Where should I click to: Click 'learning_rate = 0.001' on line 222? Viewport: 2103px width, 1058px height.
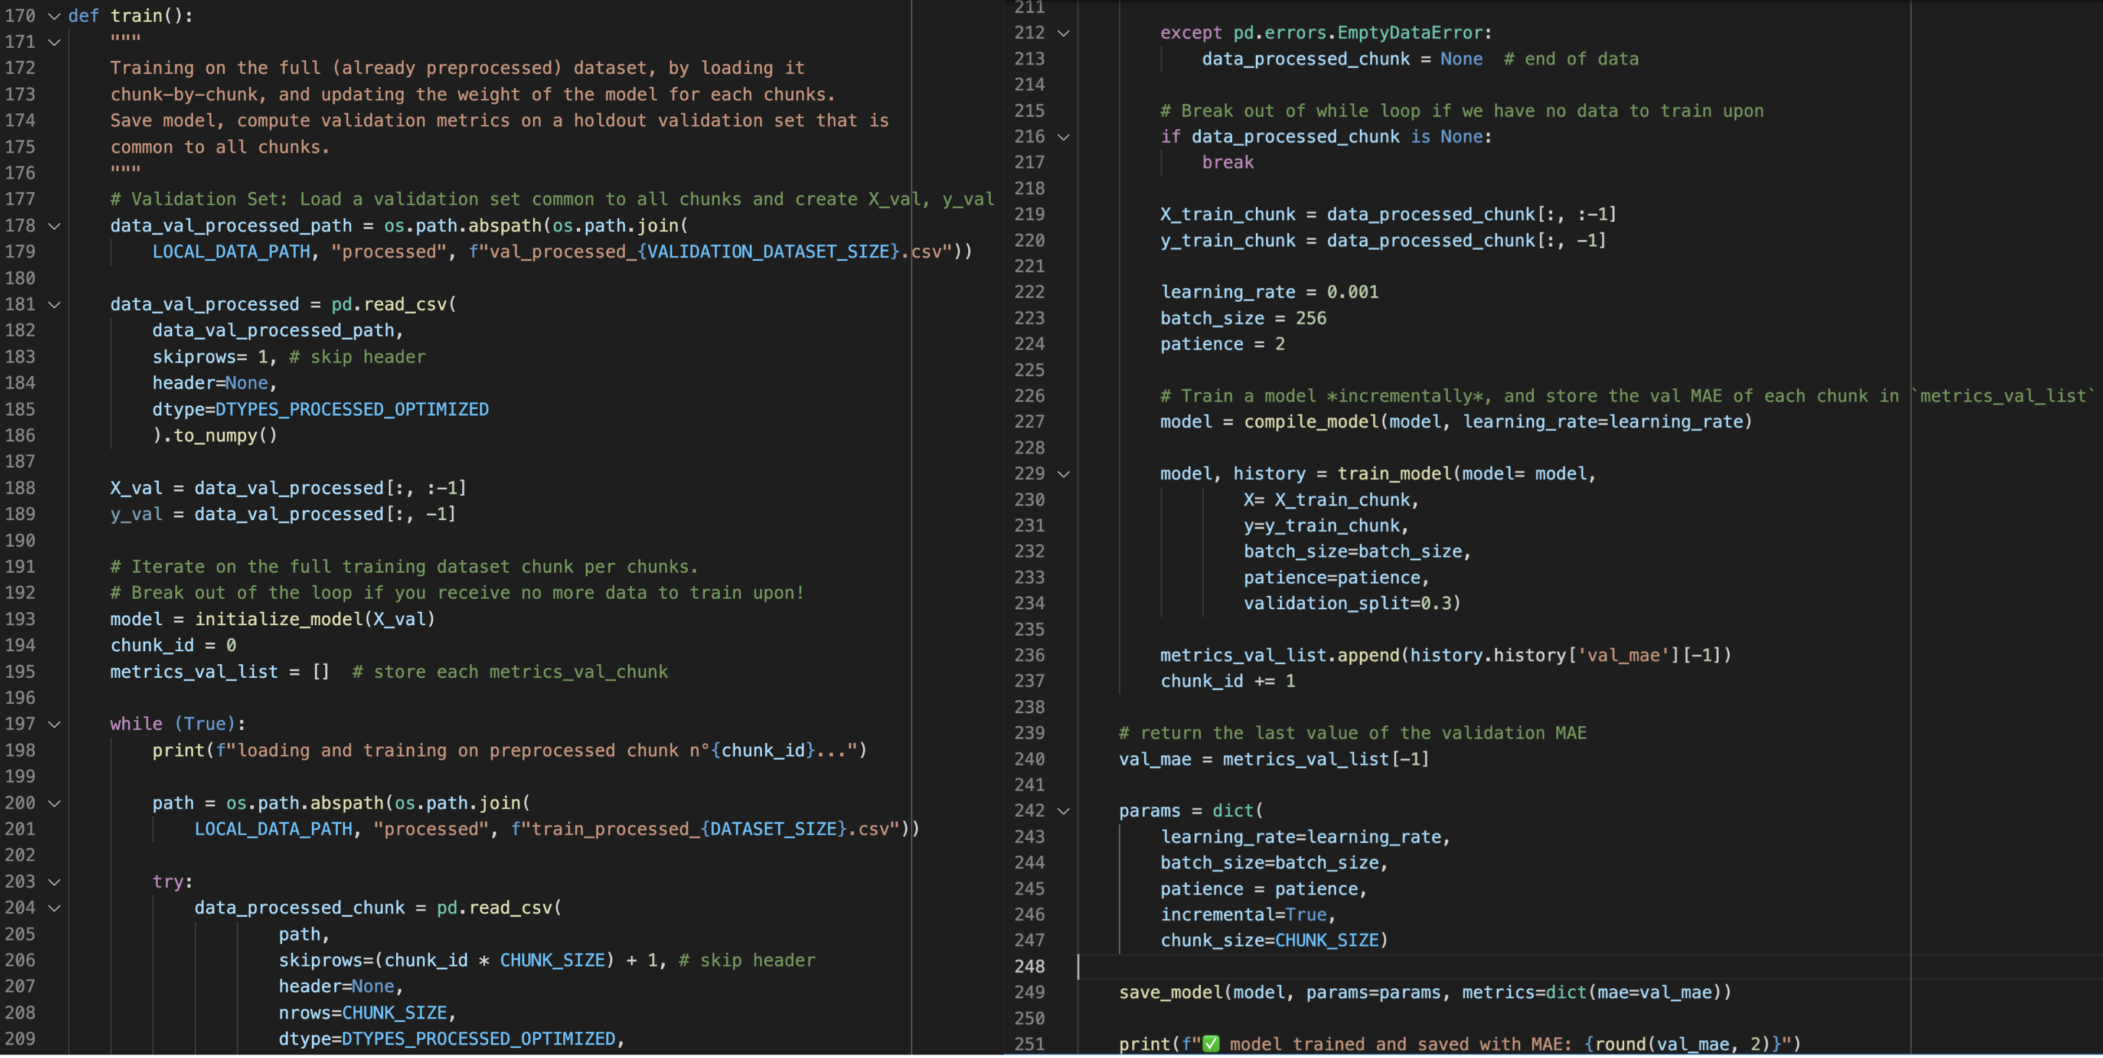[1269, 292]
